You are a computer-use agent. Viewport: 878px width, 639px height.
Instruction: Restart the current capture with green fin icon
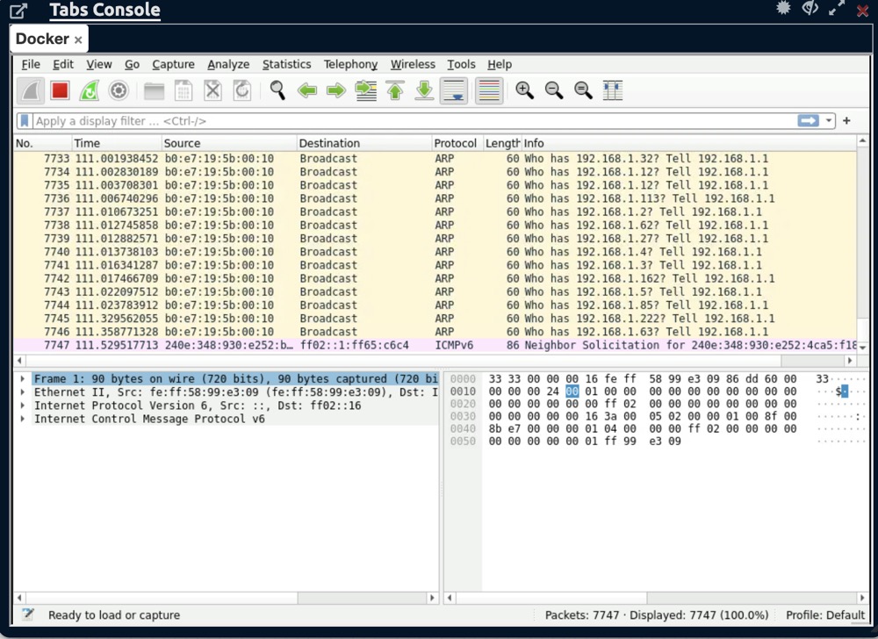[89, 90]
